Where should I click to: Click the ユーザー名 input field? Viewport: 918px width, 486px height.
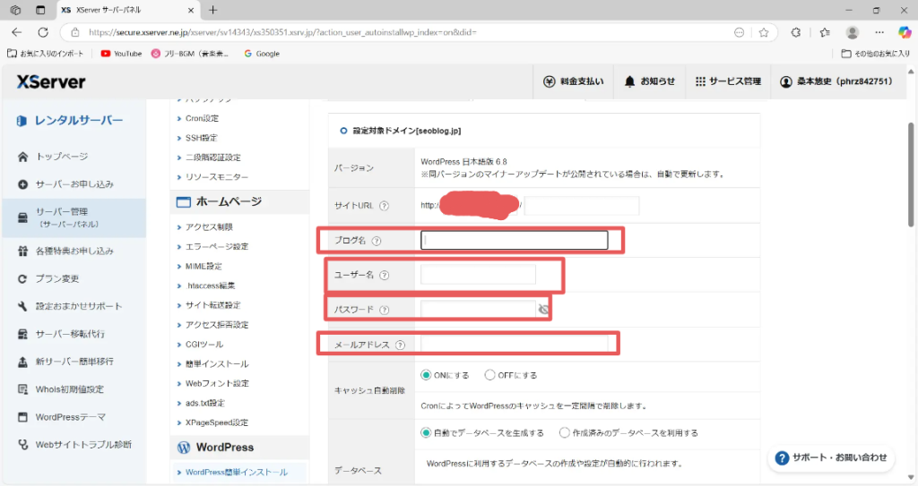click(x=478, y=275)
